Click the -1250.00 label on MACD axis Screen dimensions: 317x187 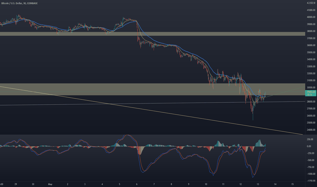[x=311, y=181]
